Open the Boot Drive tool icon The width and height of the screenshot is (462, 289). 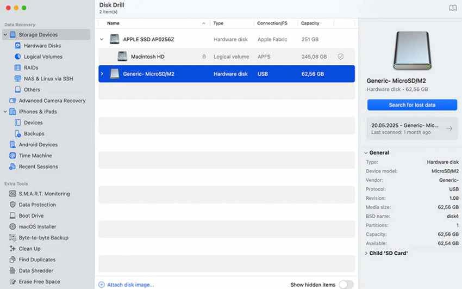tap(13, 216)
